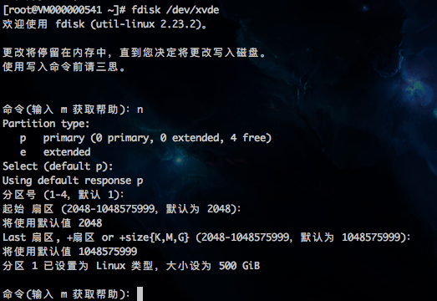Click the 'e extended' option line
The width and height of the screenshot is (437, 301).
tap(55, 152)
